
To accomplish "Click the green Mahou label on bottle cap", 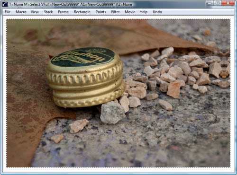I will coord(83,57).
